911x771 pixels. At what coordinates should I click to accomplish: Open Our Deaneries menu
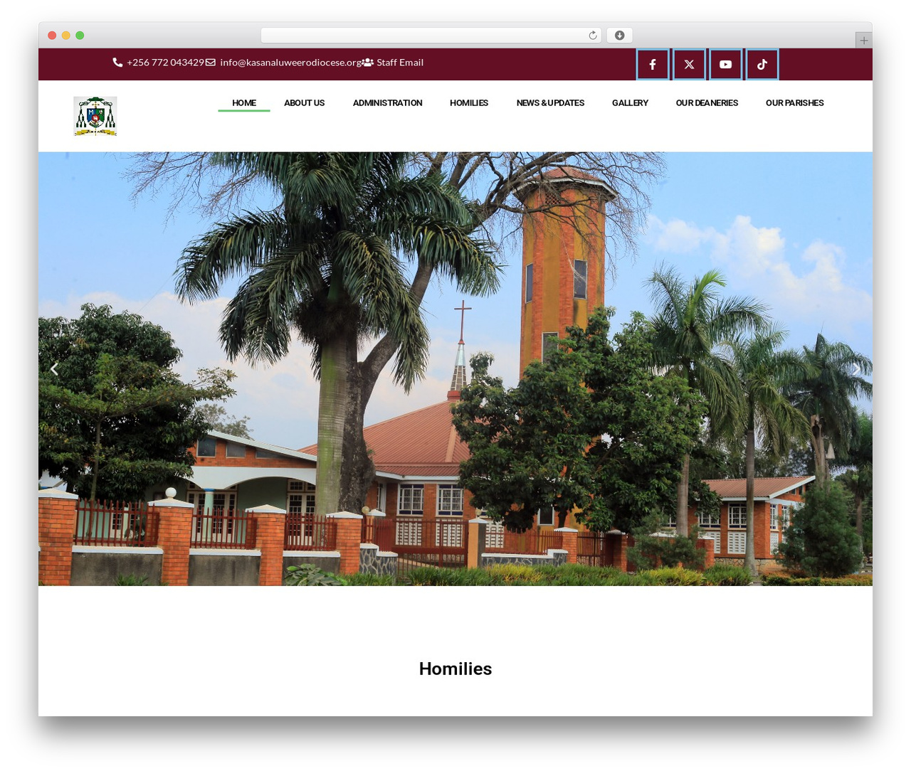[707, 103]
